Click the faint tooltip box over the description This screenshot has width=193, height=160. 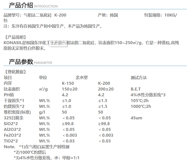click(58, 43)
